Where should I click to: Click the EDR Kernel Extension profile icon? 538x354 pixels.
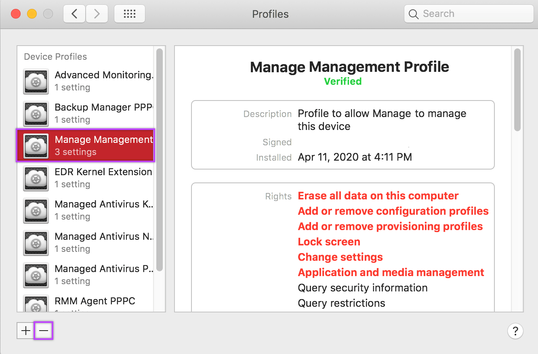[36, 178]
